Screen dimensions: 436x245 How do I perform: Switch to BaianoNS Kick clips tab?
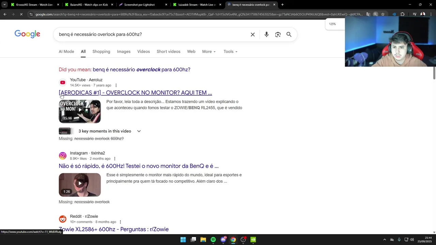89,5
